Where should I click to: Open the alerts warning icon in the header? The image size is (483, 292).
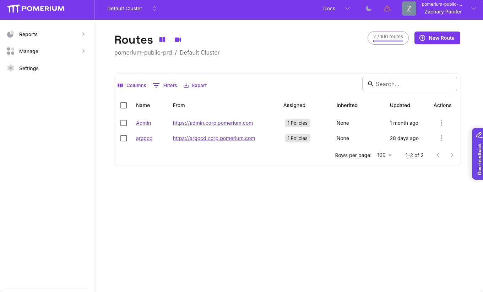coord(387,8)
